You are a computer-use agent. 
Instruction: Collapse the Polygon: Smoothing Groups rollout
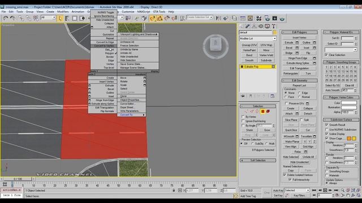point(341,62)
